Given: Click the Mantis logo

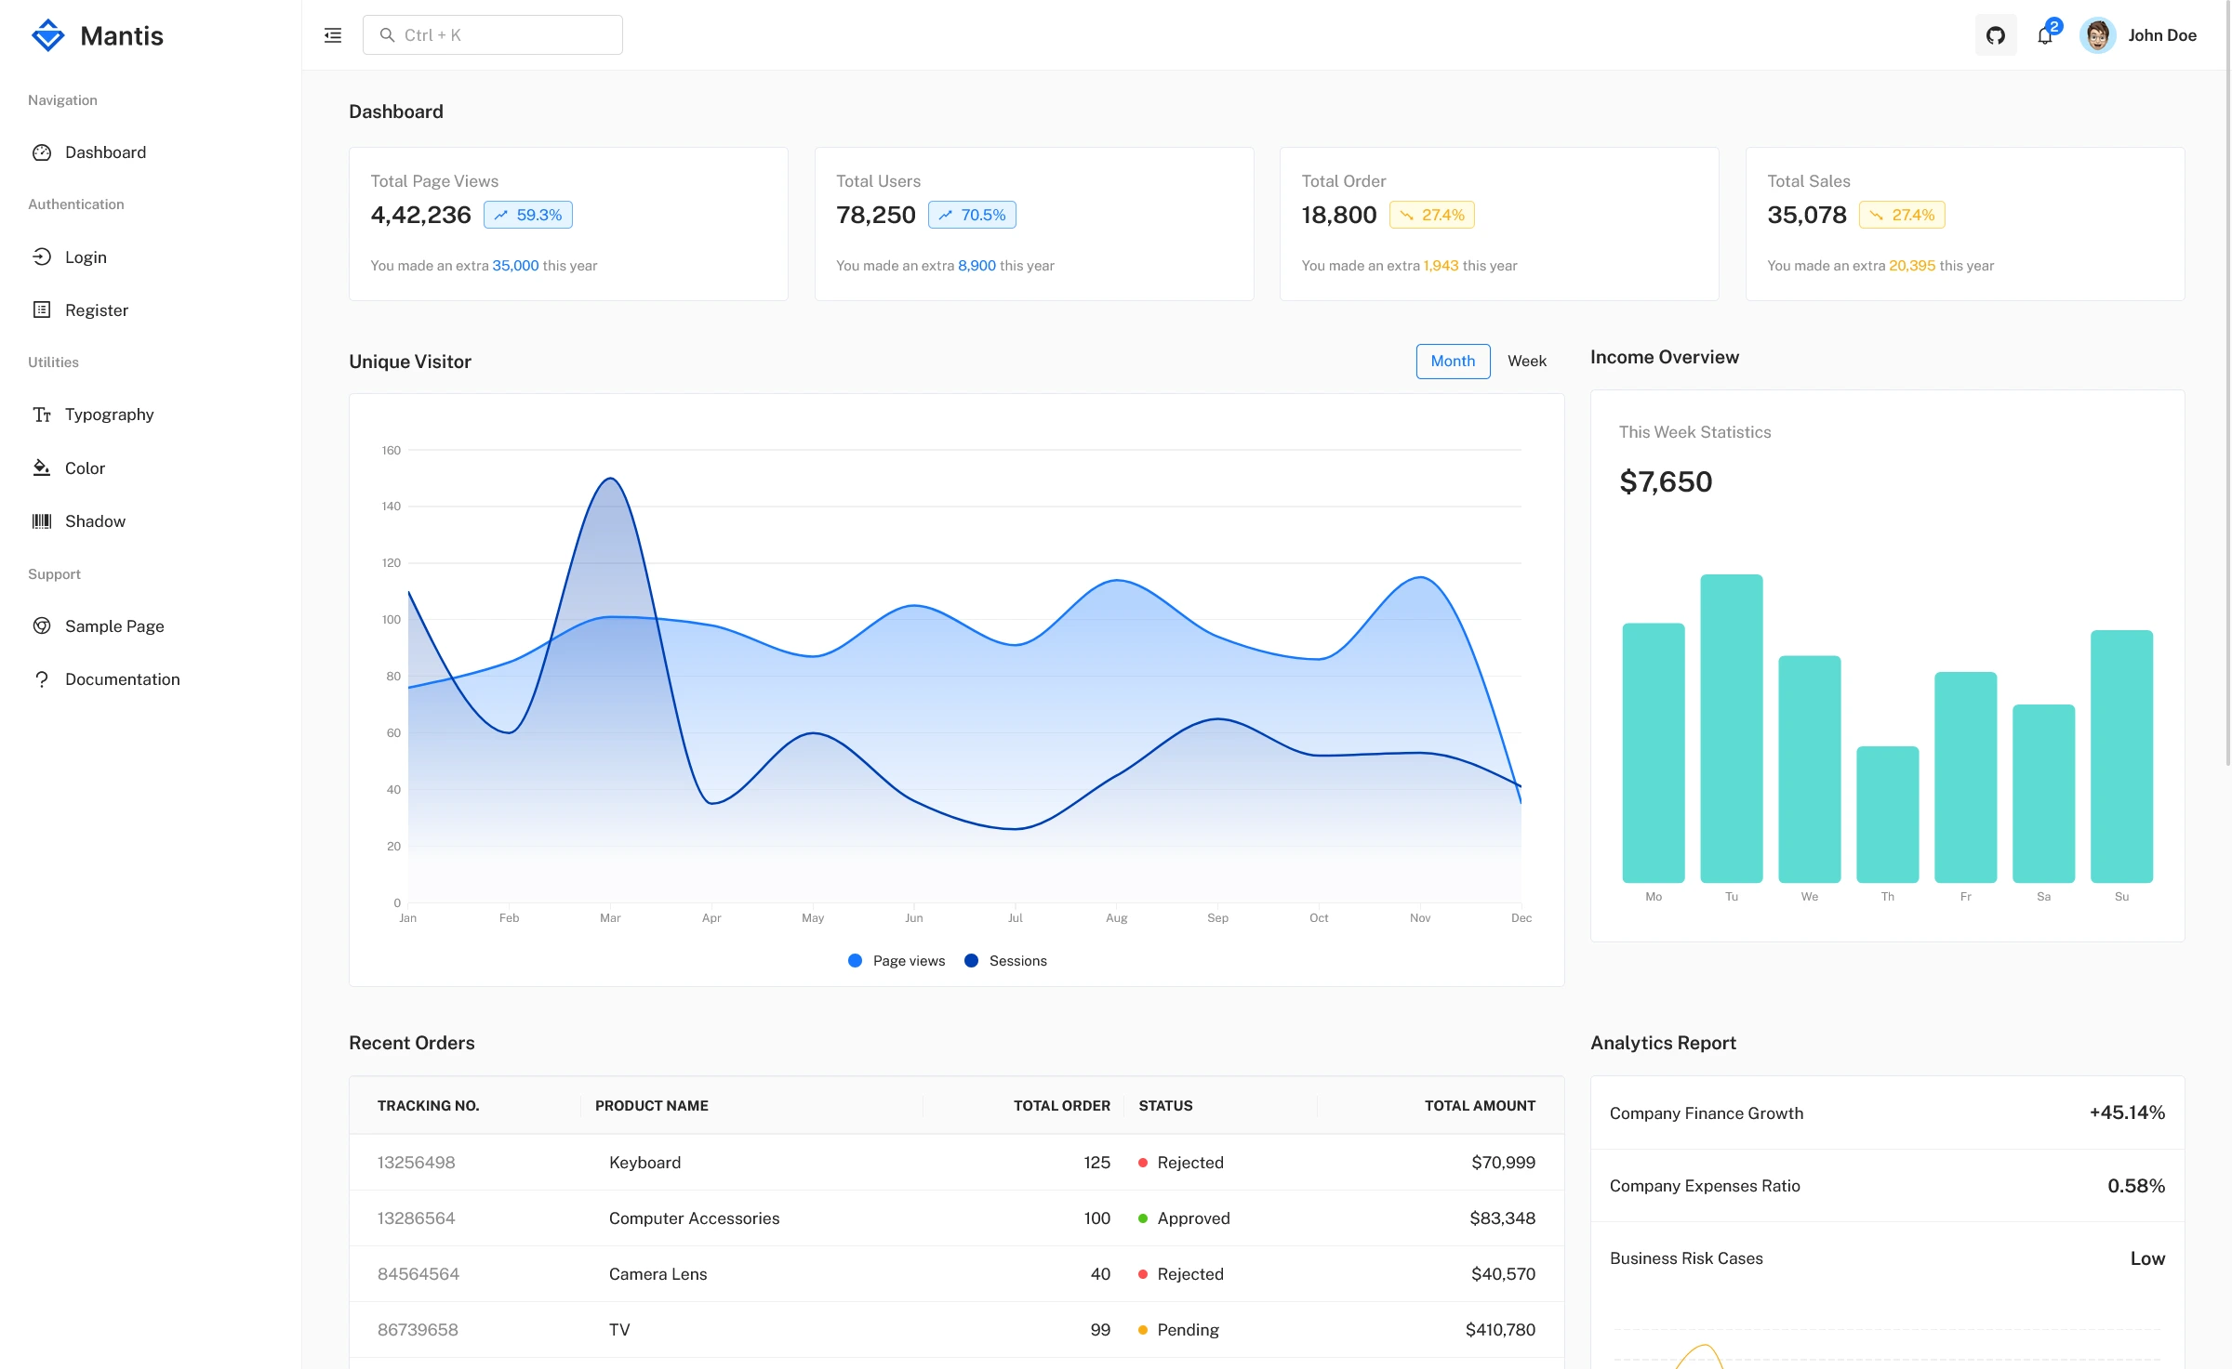Looking at the screenshot, I should tap(97, 34).
